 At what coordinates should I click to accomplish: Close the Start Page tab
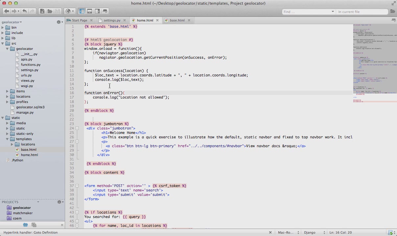tap(92, 20)
